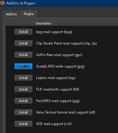Viewport: 118px width, 133px height.
Task: Switch to the AddOns tab
Action: (x=11, y=14)
